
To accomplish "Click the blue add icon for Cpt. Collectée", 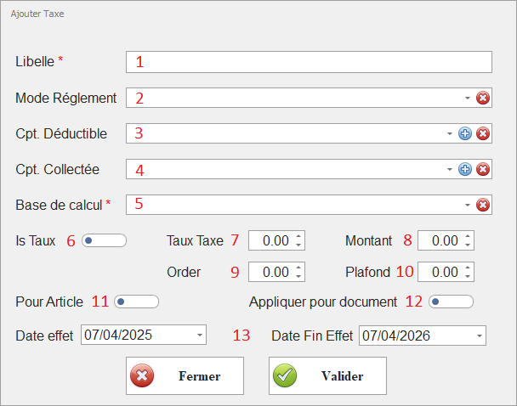I will click(465, 169).
